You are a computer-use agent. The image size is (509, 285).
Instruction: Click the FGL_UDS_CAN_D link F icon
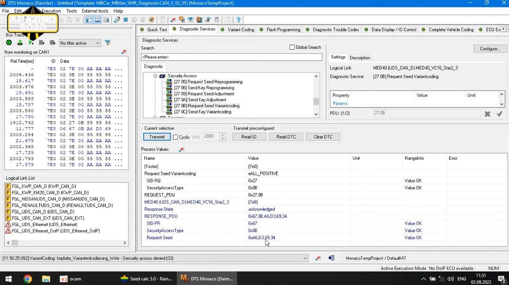(x=8, y=212)
